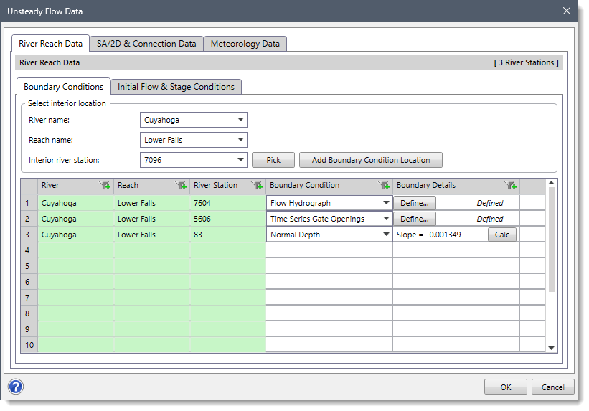This screenshot has height=411, width=589.
Task: Click the filter icon in Reach column header
Action: point(180,186)
